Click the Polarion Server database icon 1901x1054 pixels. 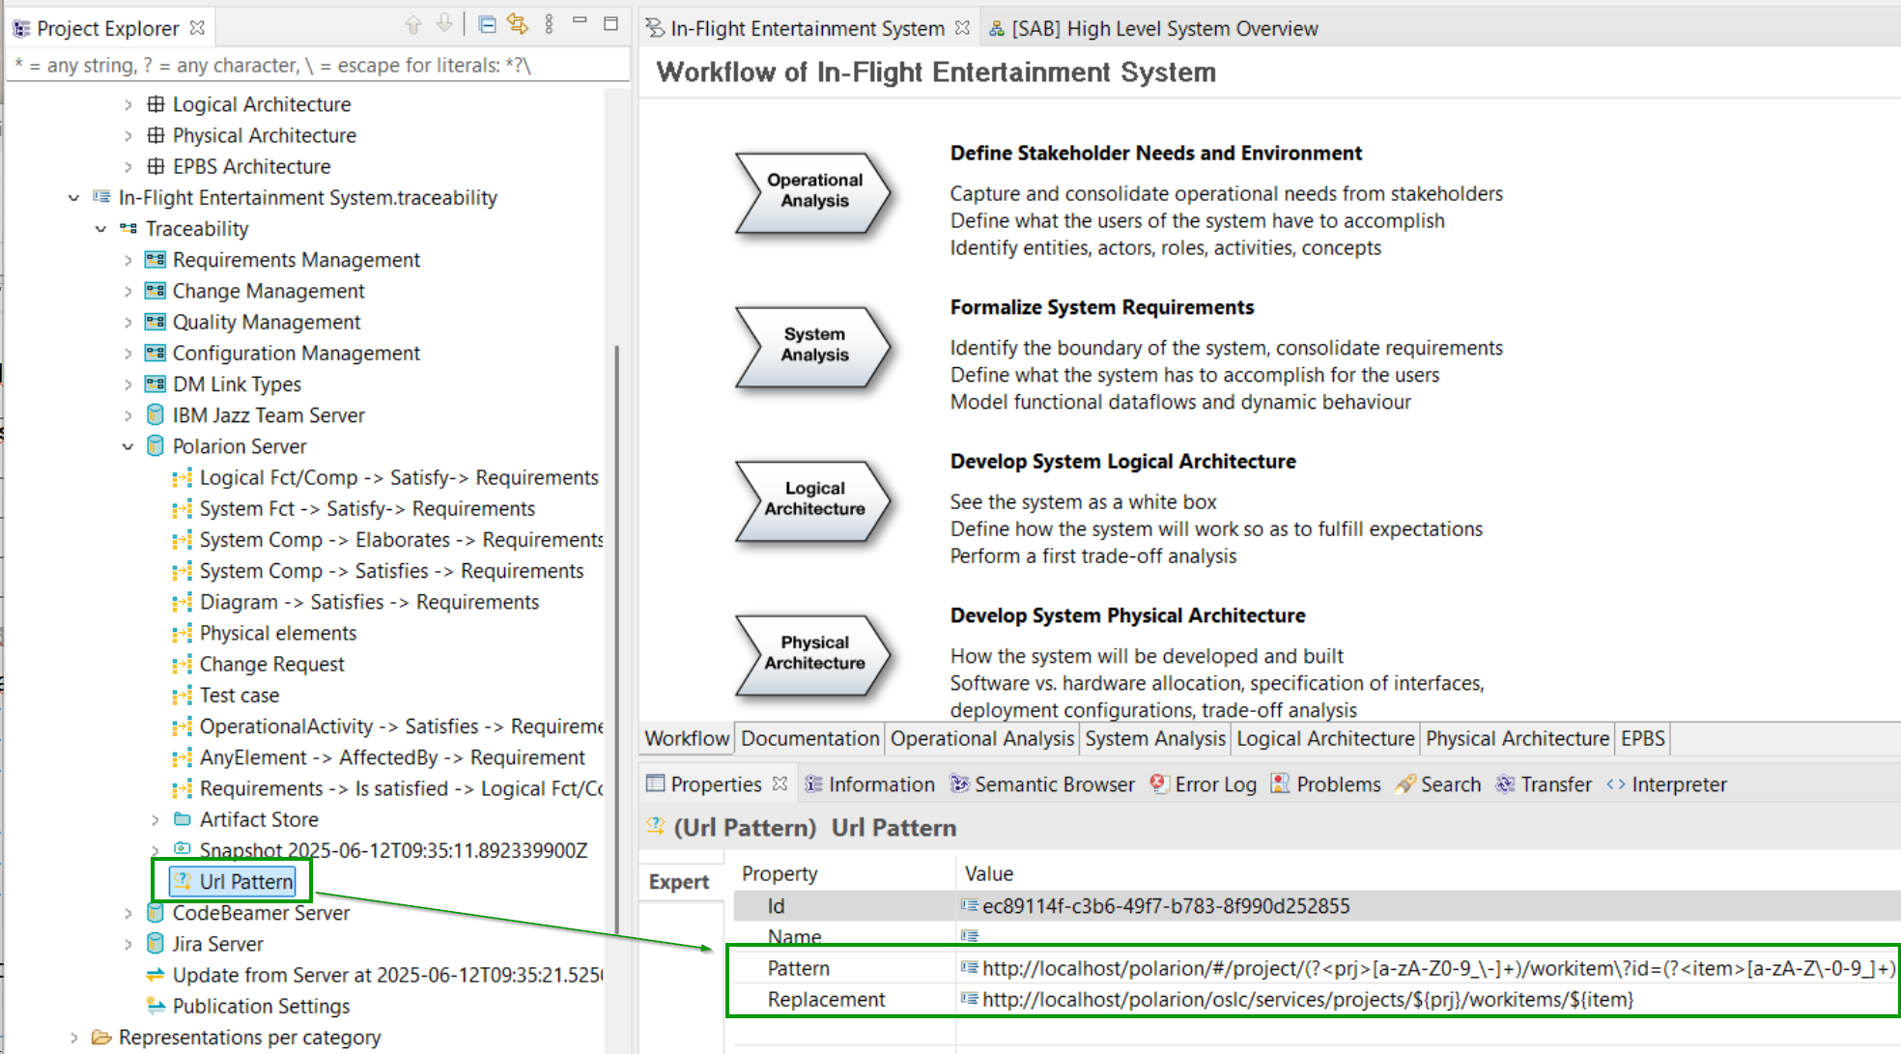[x=155, y=445]
